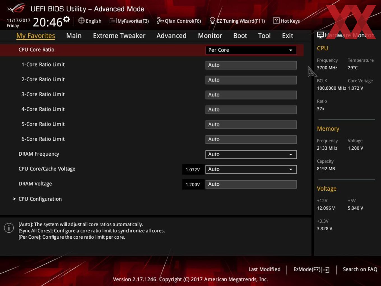Click 3-Core Ratio Limit field
This screenshot has height=286, width=381.
(251, 94)
